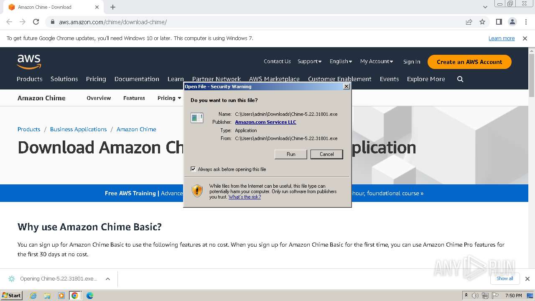Open Products menu in AWS navigation
535x301 pixels.
click(30, 79)
